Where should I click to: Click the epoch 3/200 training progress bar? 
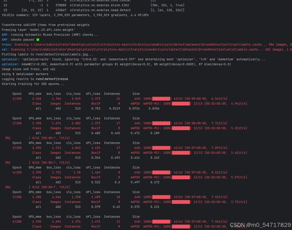coord(161,148)
